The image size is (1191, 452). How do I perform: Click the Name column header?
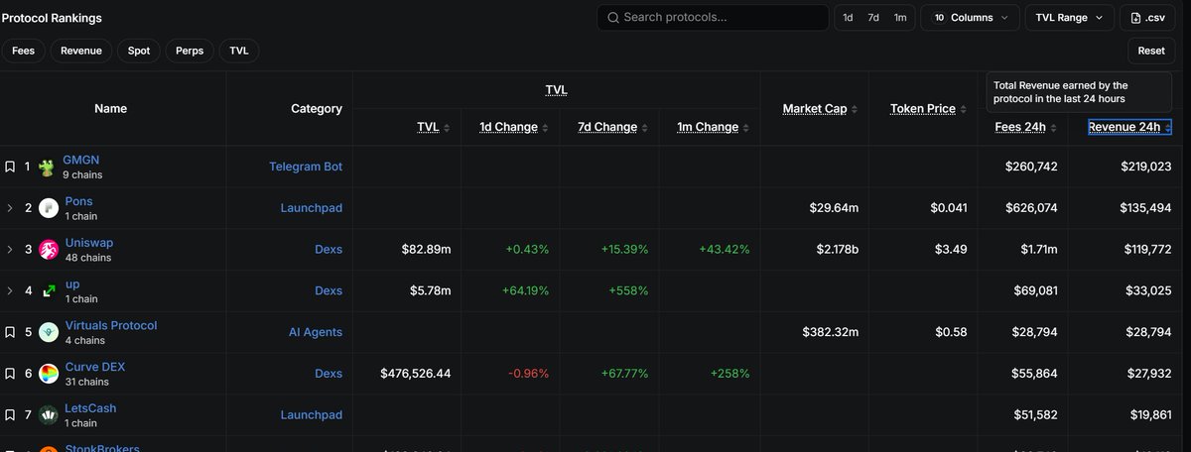(110, 109)
